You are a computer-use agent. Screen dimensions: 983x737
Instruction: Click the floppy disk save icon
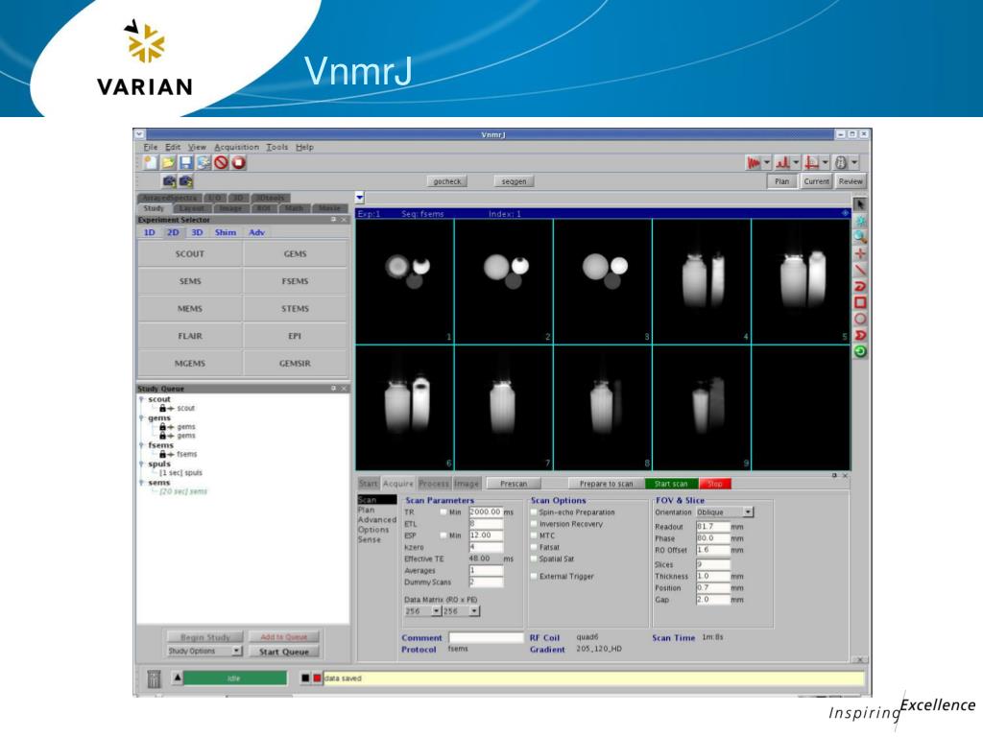click(x=185, y=163)
